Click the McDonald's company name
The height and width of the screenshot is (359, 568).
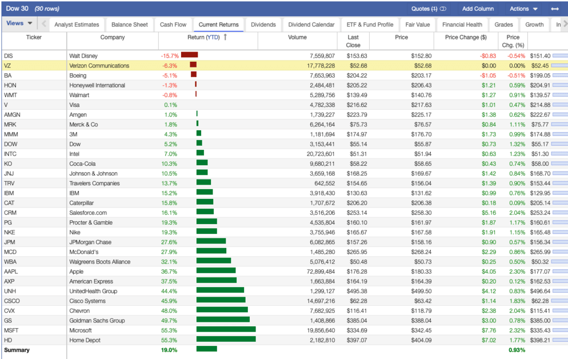[83, 252]
